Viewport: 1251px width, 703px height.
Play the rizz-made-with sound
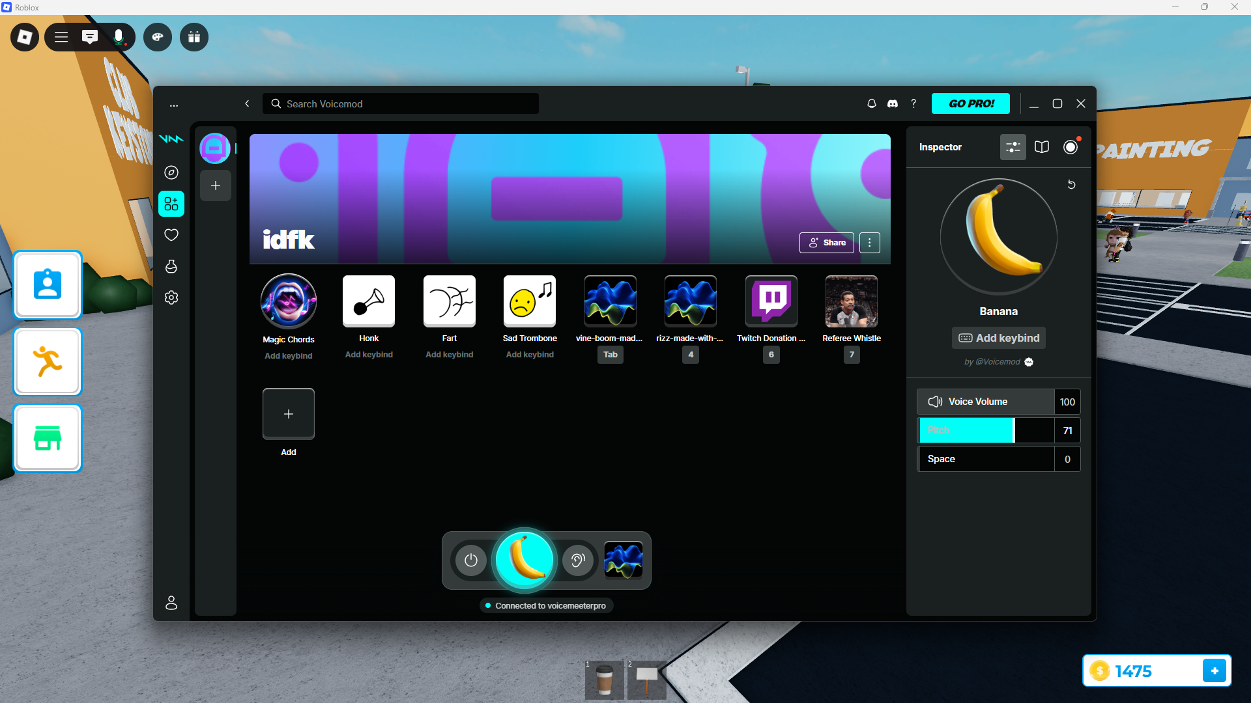[x=691, y=301]
